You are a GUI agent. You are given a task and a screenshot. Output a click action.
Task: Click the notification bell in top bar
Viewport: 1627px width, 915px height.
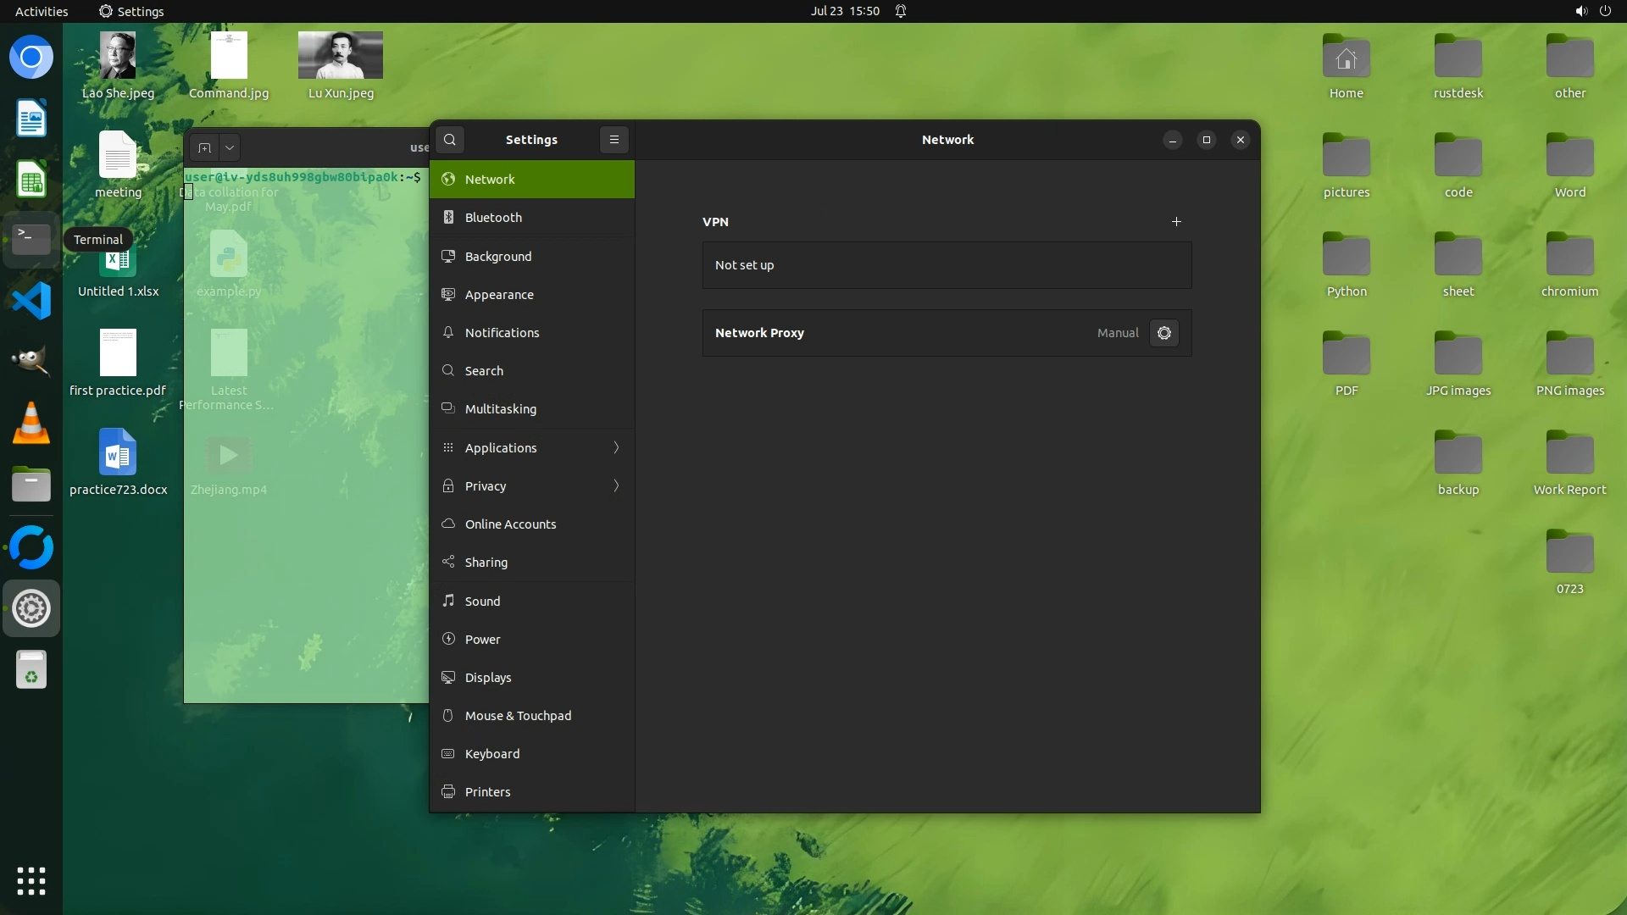point(901,11)
